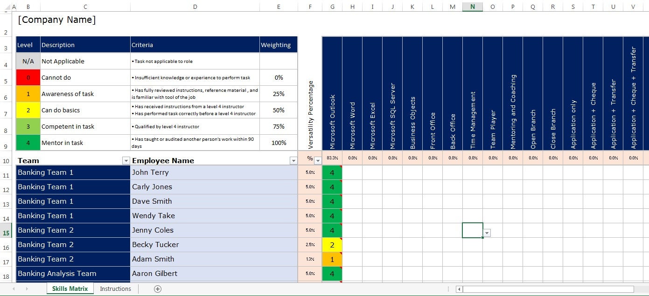Select column header D

point(195,7)
